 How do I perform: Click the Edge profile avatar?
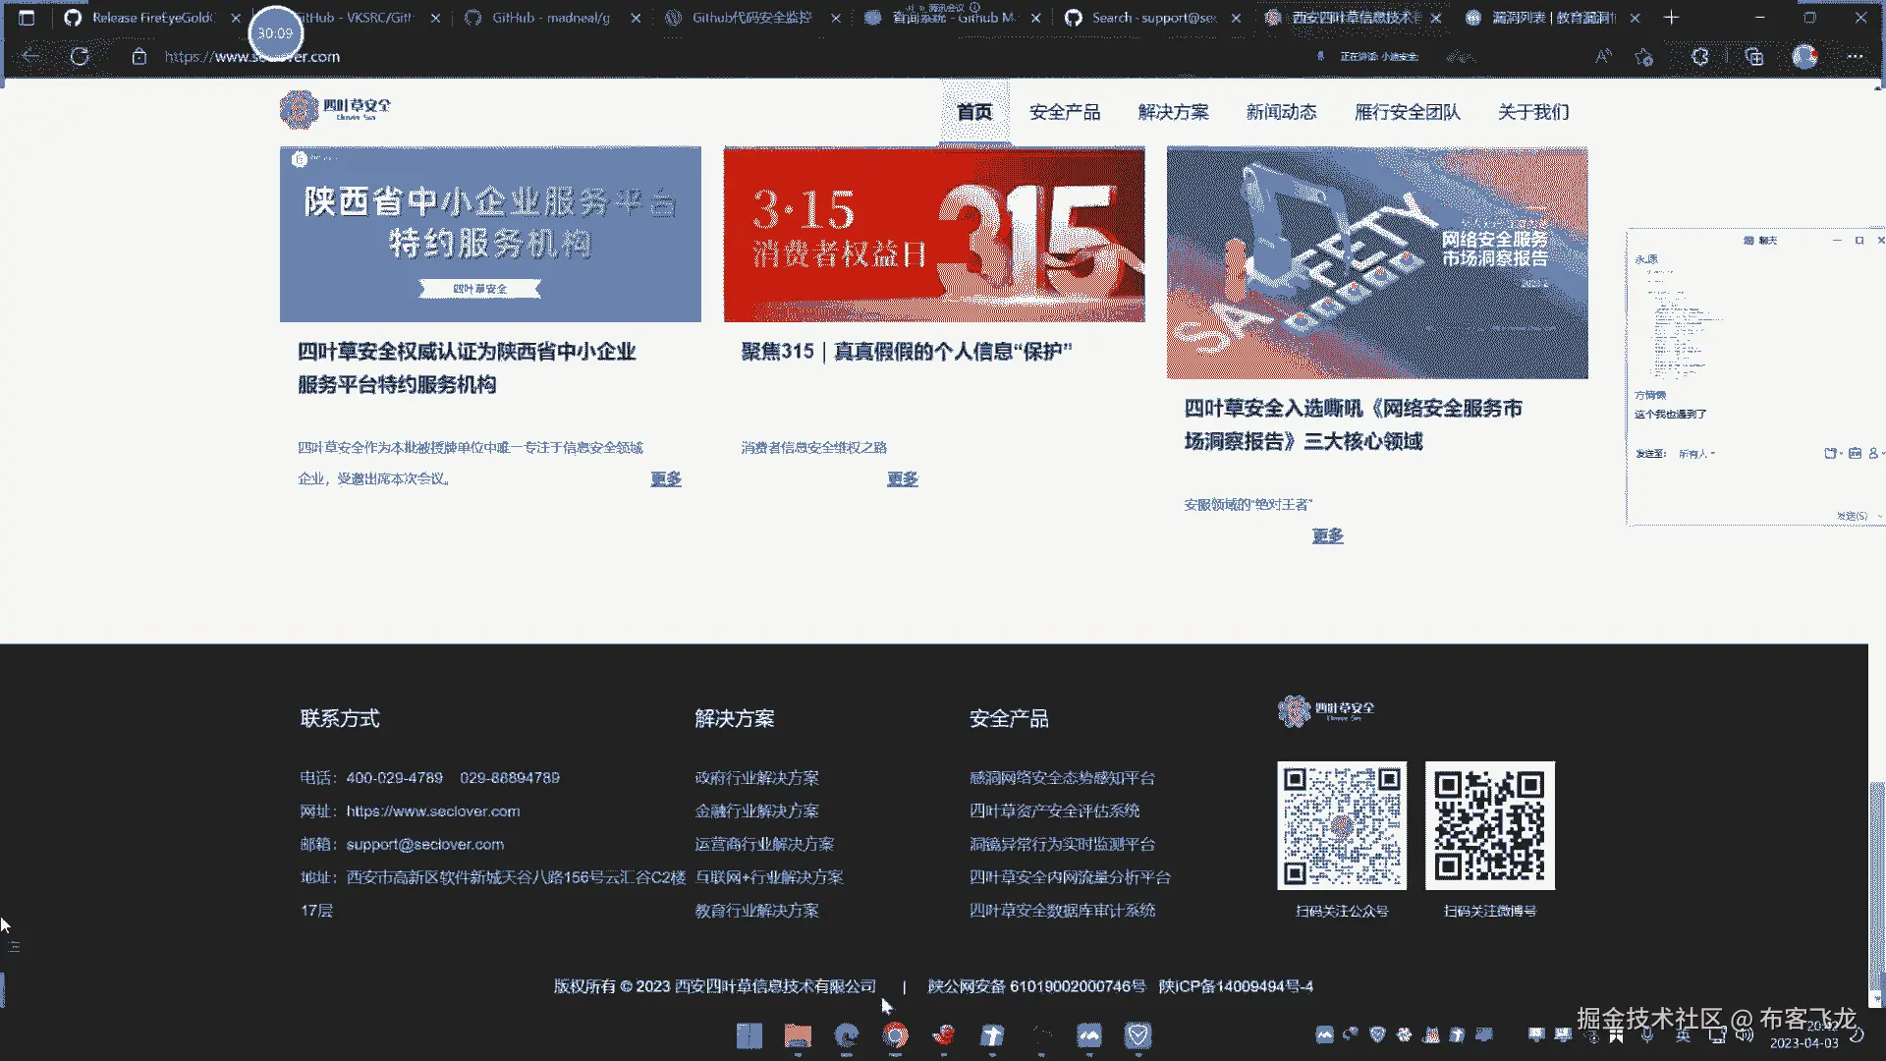point(1804,57)
